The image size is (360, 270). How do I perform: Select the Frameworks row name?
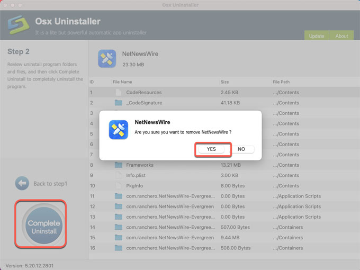[x=140, y=165]
